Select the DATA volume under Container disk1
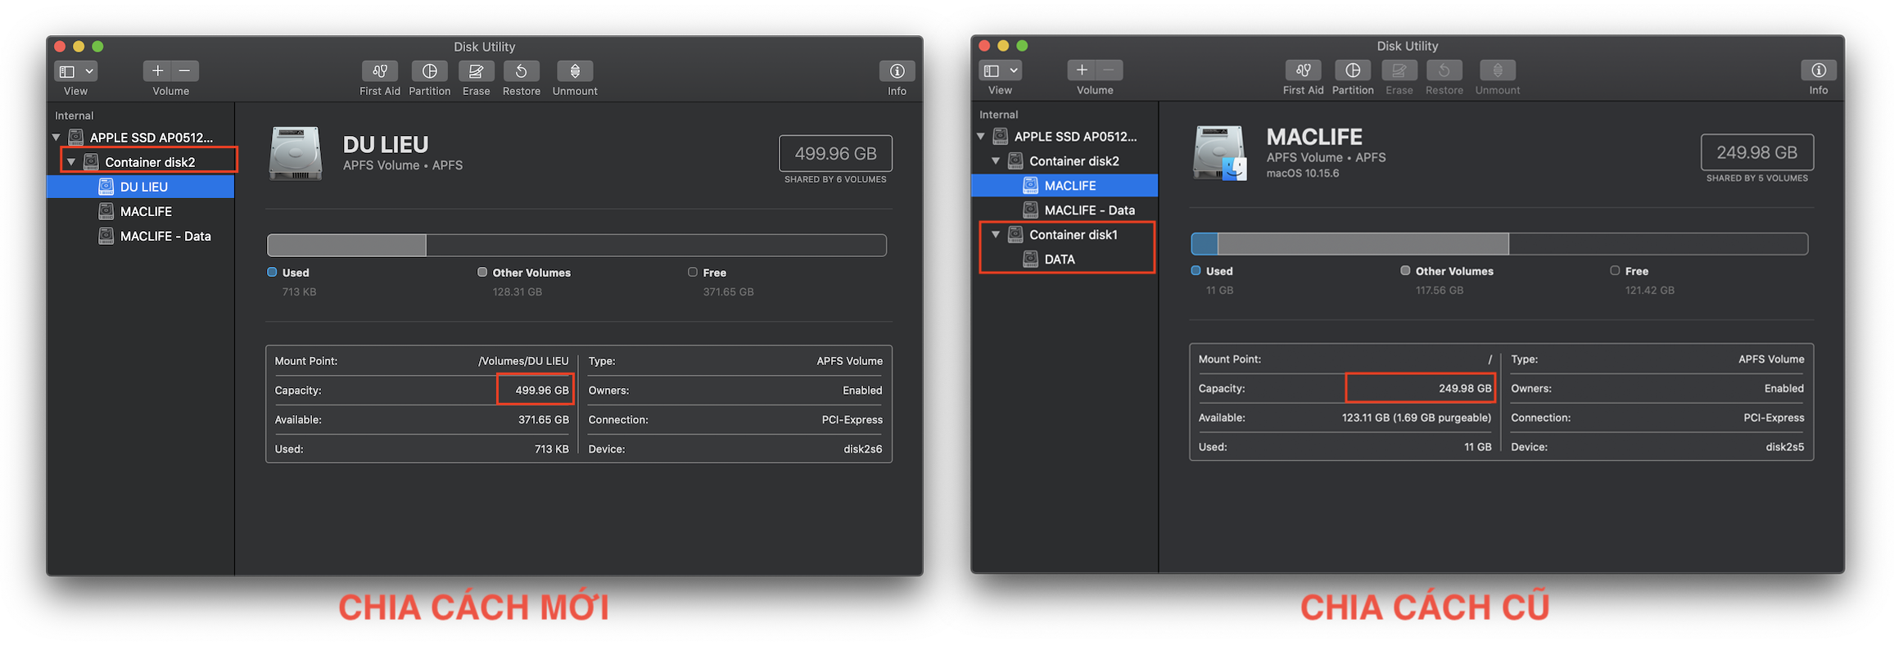 click(x=1060, y=260)
